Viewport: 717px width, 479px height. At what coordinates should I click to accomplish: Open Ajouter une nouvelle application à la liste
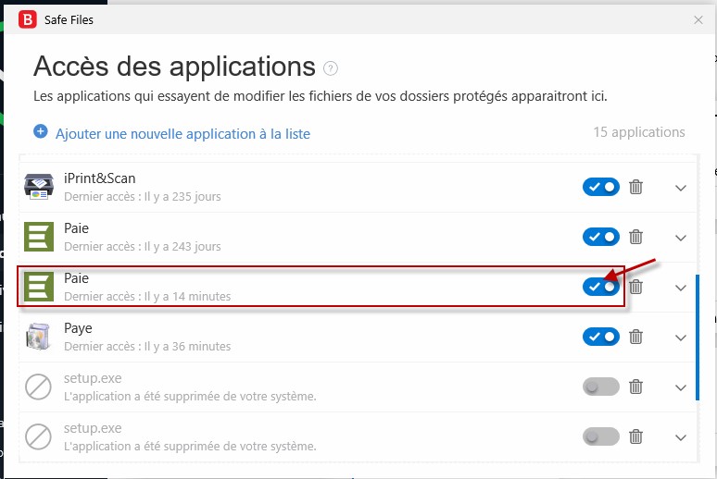pos(182,134)
